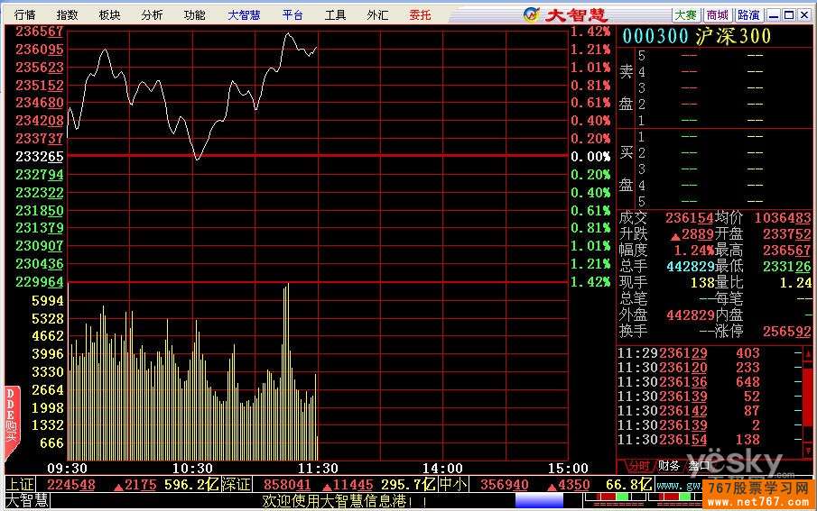Click the 15:00 time axis label
This screenshot has width=817, height=511.
click(568, 469)
